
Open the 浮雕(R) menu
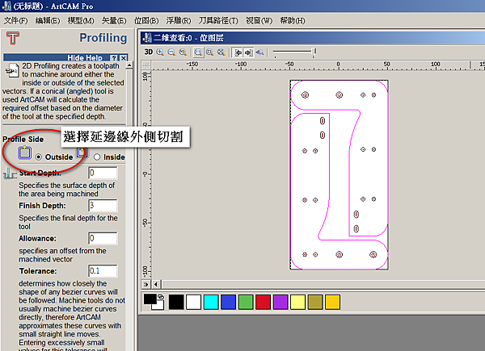[179, 21]
